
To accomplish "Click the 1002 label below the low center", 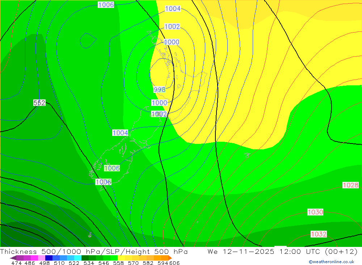I will (159, 114).
